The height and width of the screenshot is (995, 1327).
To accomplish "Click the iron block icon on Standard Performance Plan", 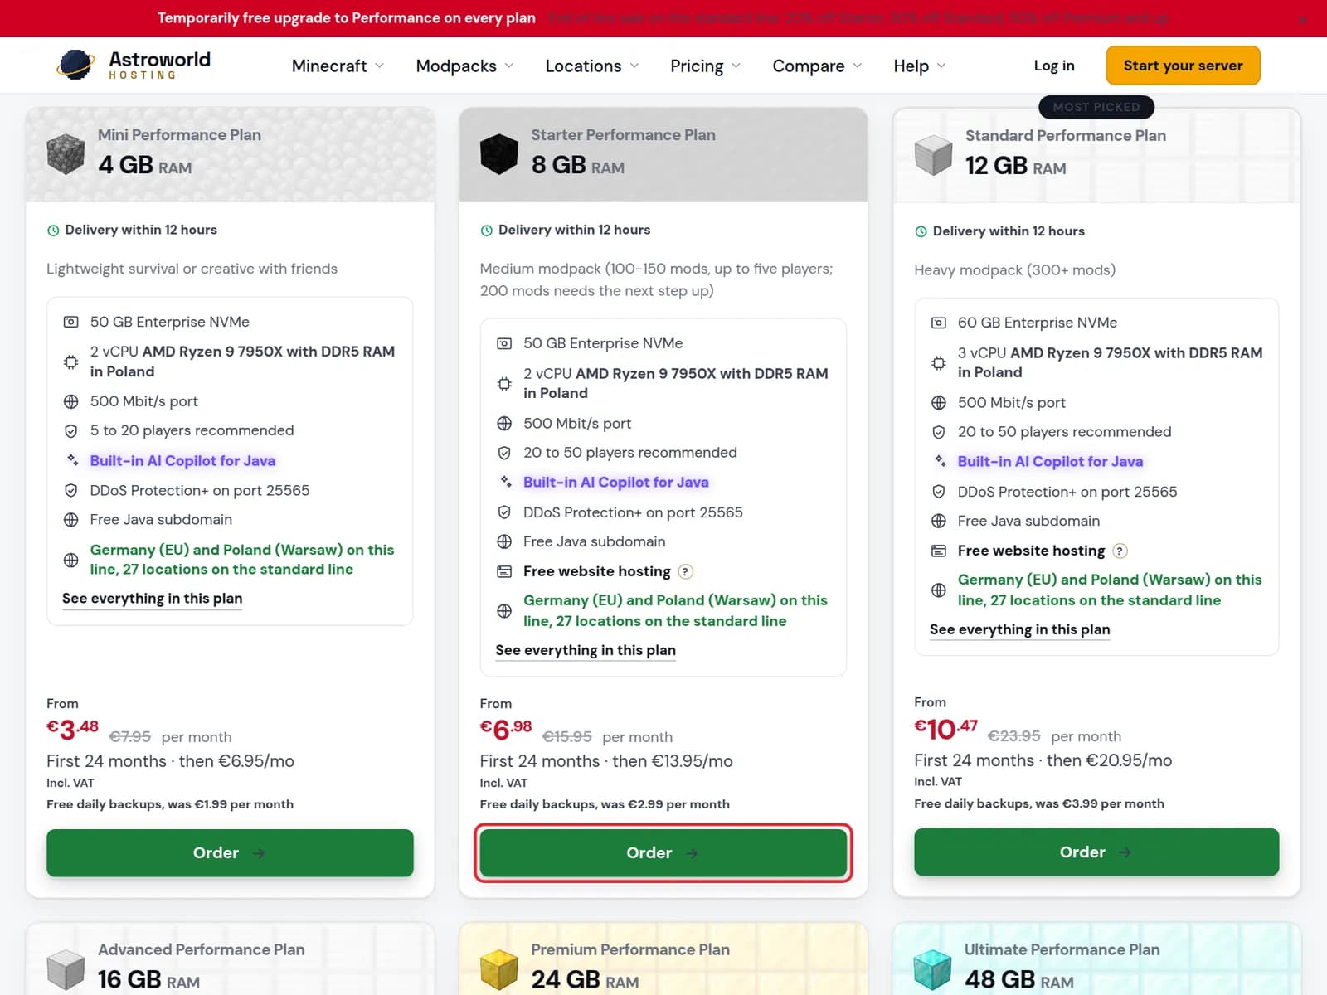I will coord(933,155).
